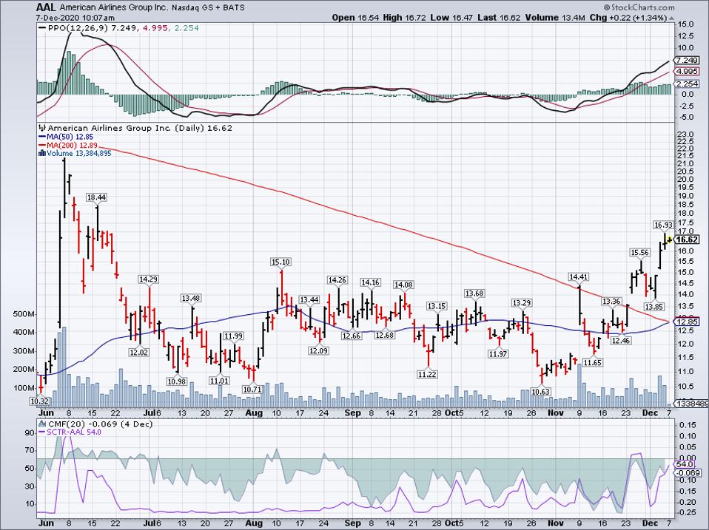
Task: Click the 15.56 price high label
Action: [x=640, y=253]
